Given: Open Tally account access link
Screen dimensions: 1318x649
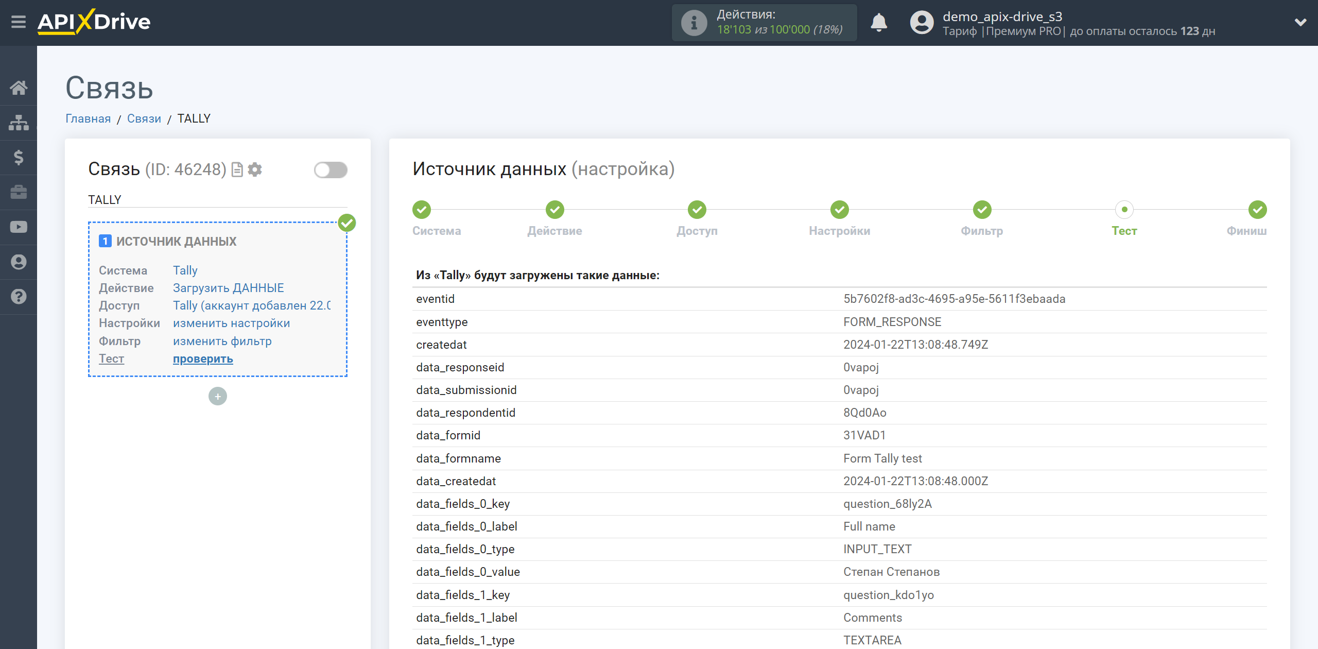Looking at the screenshot, I should (x=252, y=305).
